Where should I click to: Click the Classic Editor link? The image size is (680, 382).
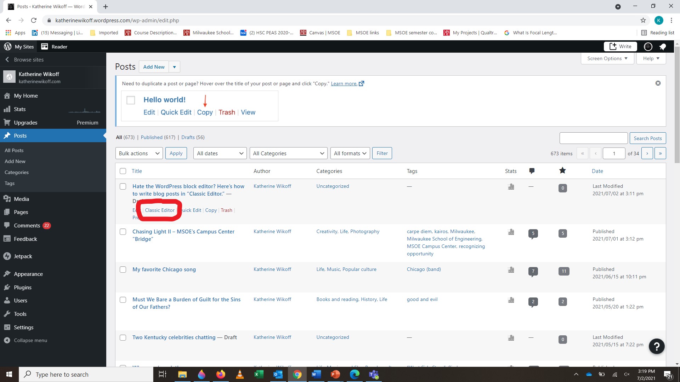160,210
